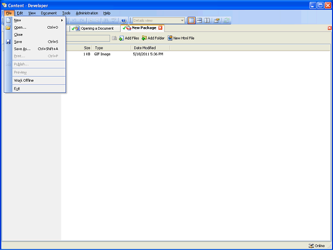Click the green refresh toolbar icon
This screenshot has width=333, height=250.
click(x=226, y=21)
